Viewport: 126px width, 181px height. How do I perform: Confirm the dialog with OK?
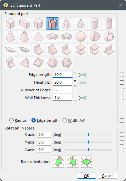pos(87,176)
